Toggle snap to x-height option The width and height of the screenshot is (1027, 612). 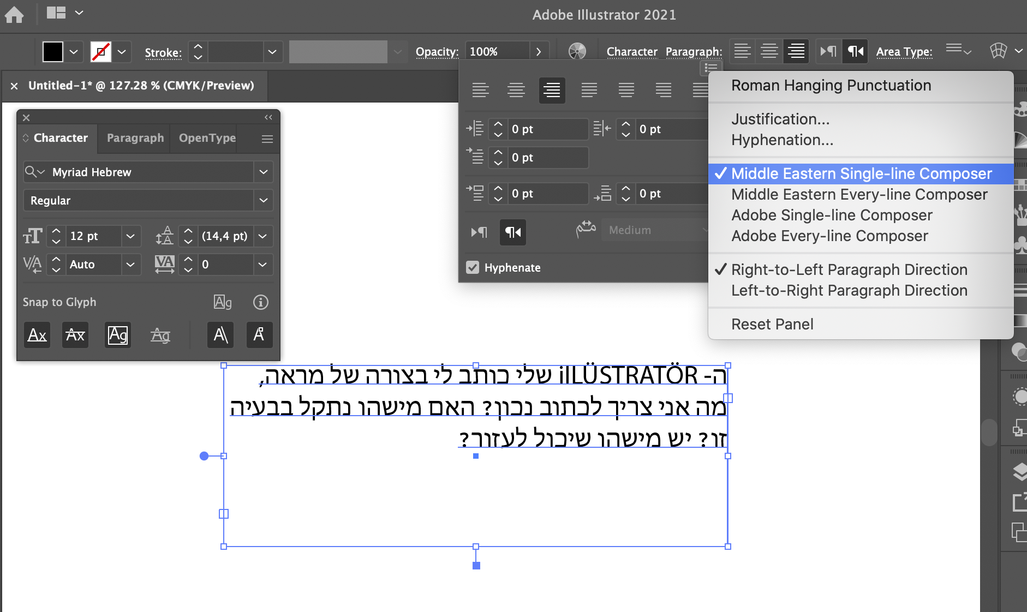(x=75, y=335)
